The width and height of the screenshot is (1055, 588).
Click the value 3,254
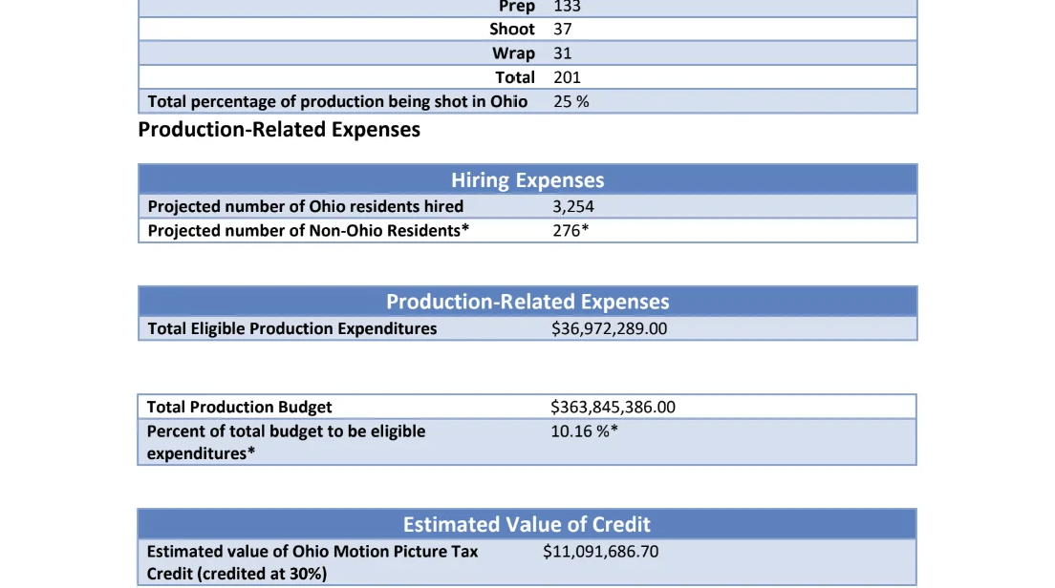point(573,206)
